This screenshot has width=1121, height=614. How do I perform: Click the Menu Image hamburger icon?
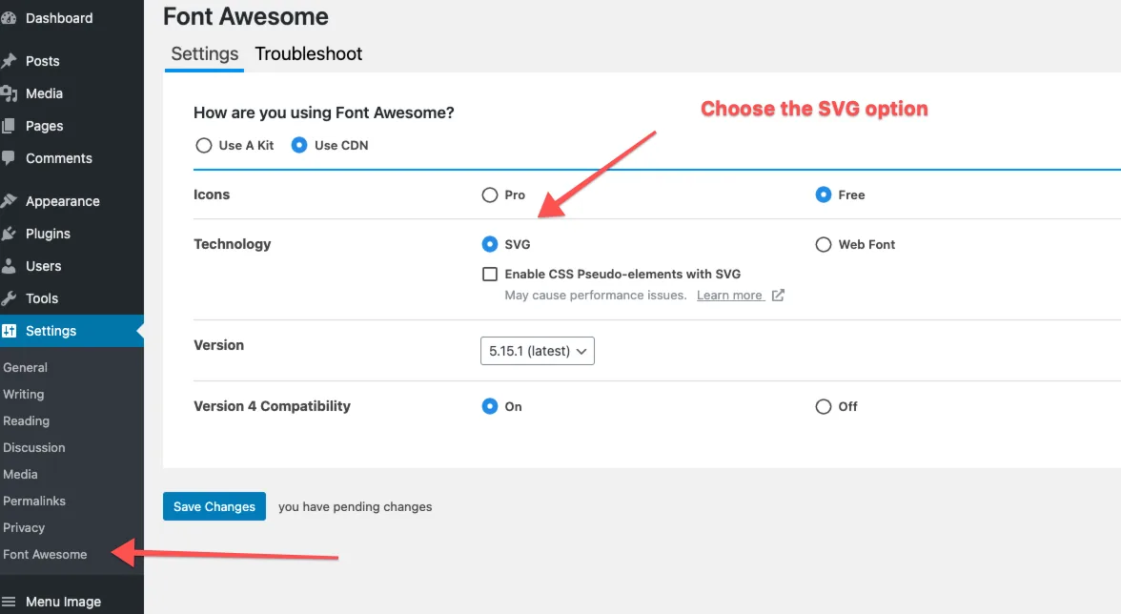9,602
